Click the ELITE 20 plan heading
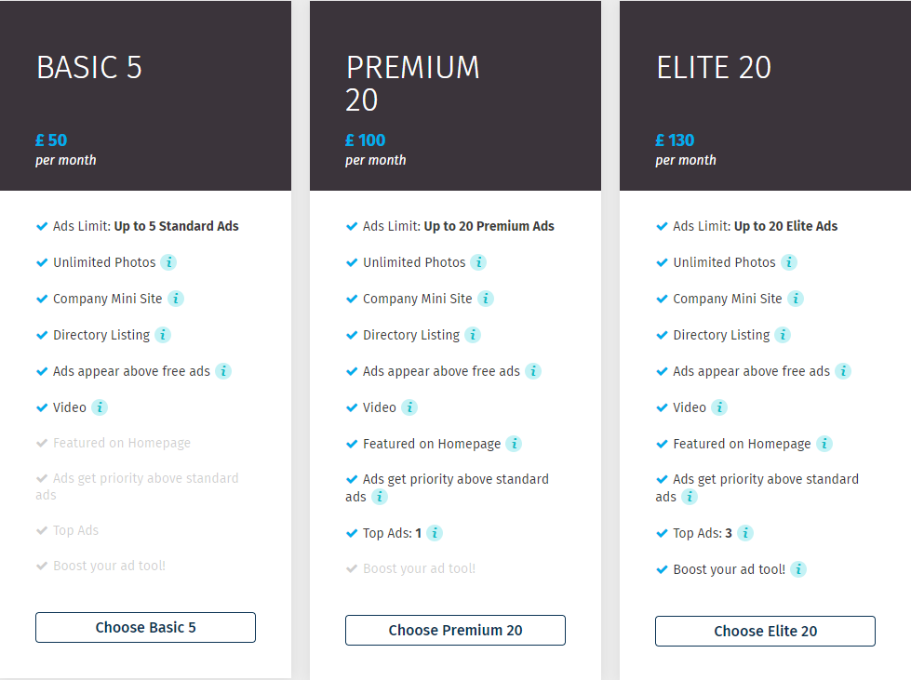The image size is (911, 680). click(x=714, y=67)
